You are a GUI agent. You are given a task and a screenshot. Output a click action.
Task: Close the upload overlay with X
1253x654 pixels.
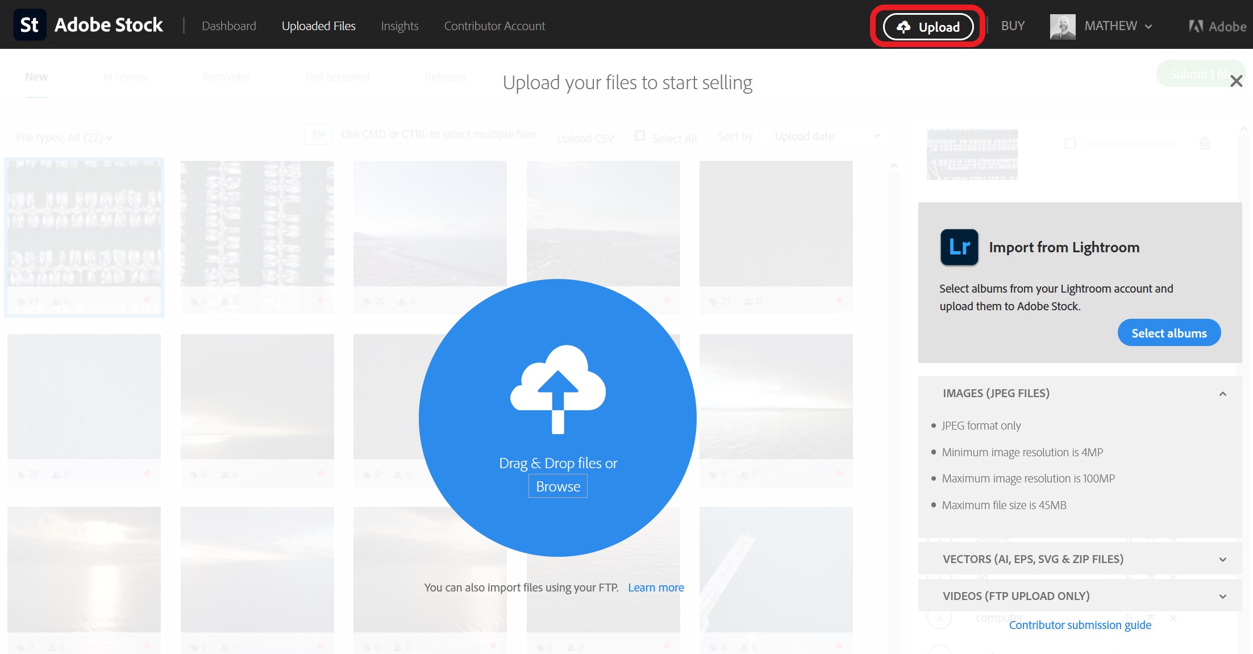tap(1236, 81)
